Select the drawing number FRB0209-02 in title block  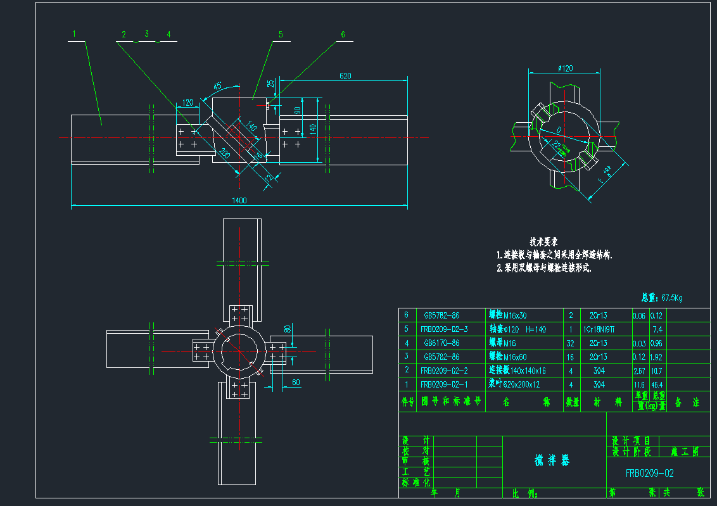point(649,472)
